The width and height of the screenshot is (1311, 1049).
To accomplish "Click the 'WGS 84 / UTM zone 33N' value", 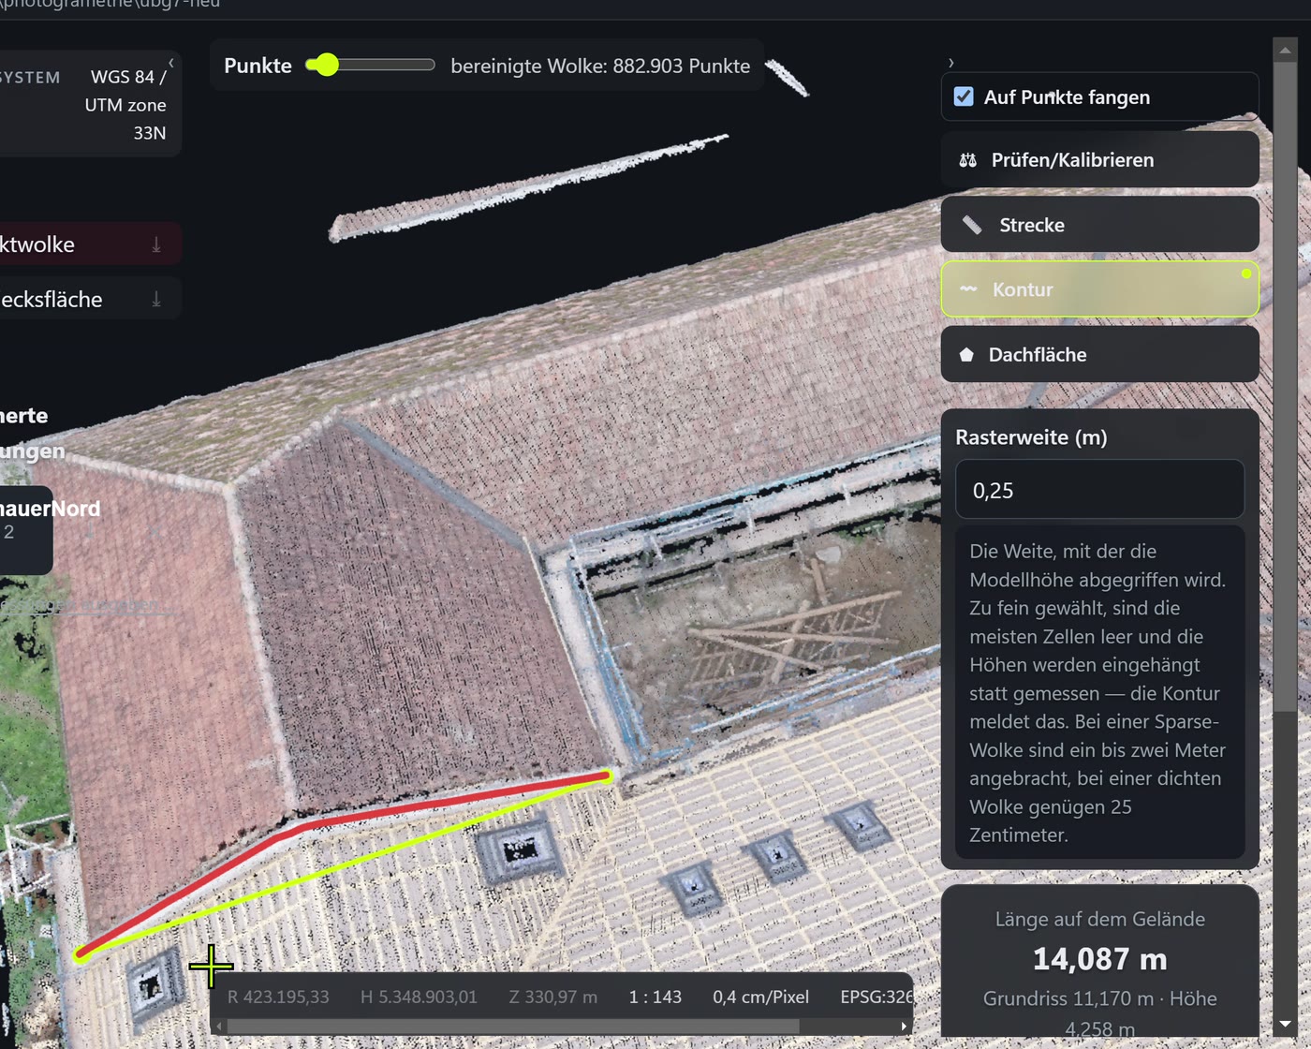I will tap(125, 104).
